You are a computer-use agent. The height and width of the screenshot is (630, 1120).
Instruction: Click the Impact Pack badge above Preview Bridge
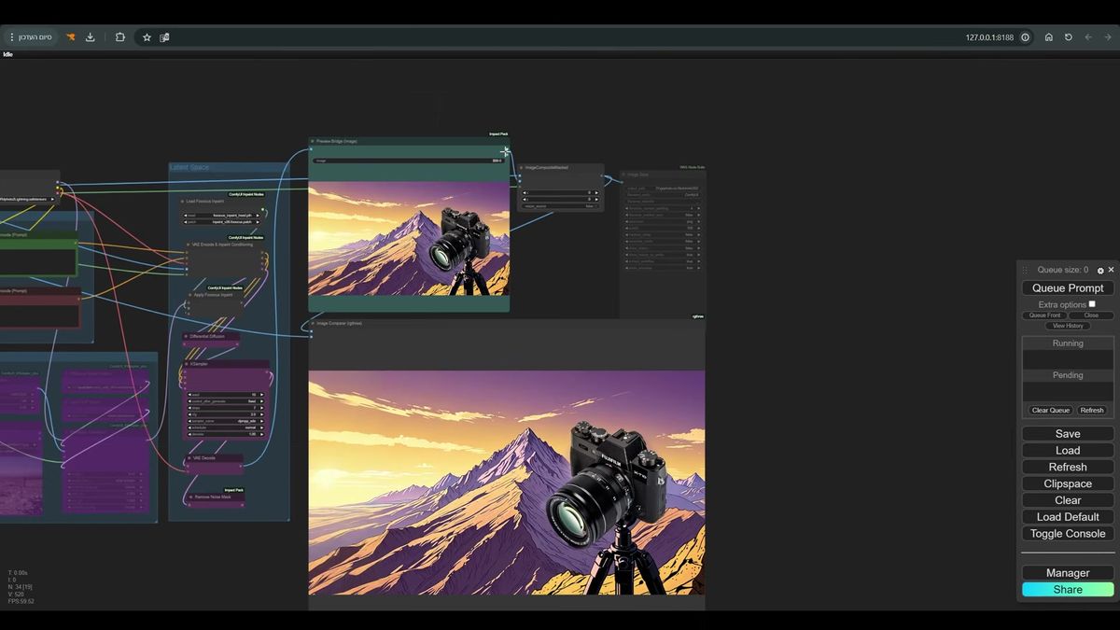(498, 134)
